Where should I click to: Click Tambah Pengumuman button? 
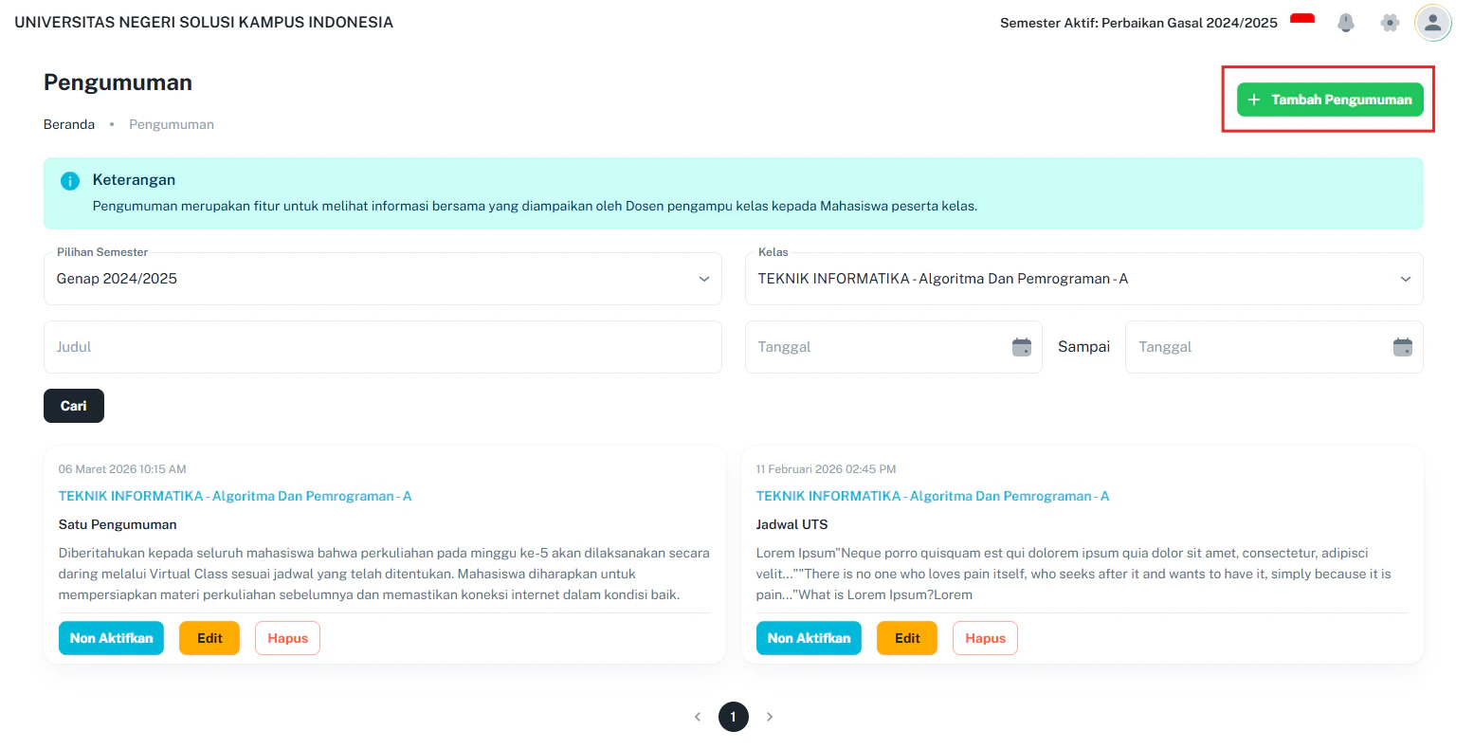coord(1330,100)
